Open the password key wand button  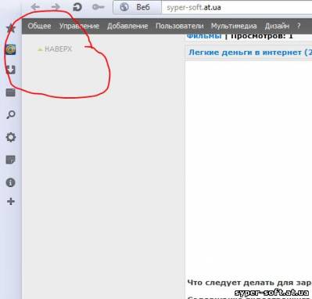click(99, 7)
